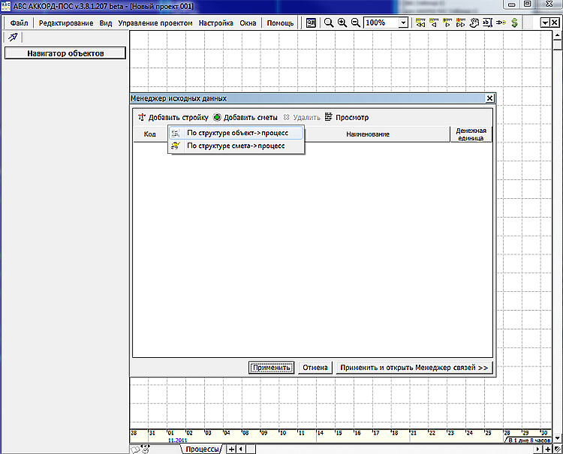Click the vertical scrollbar down arrow
This screenshot has height=454, width=563.
pos(557,438)
